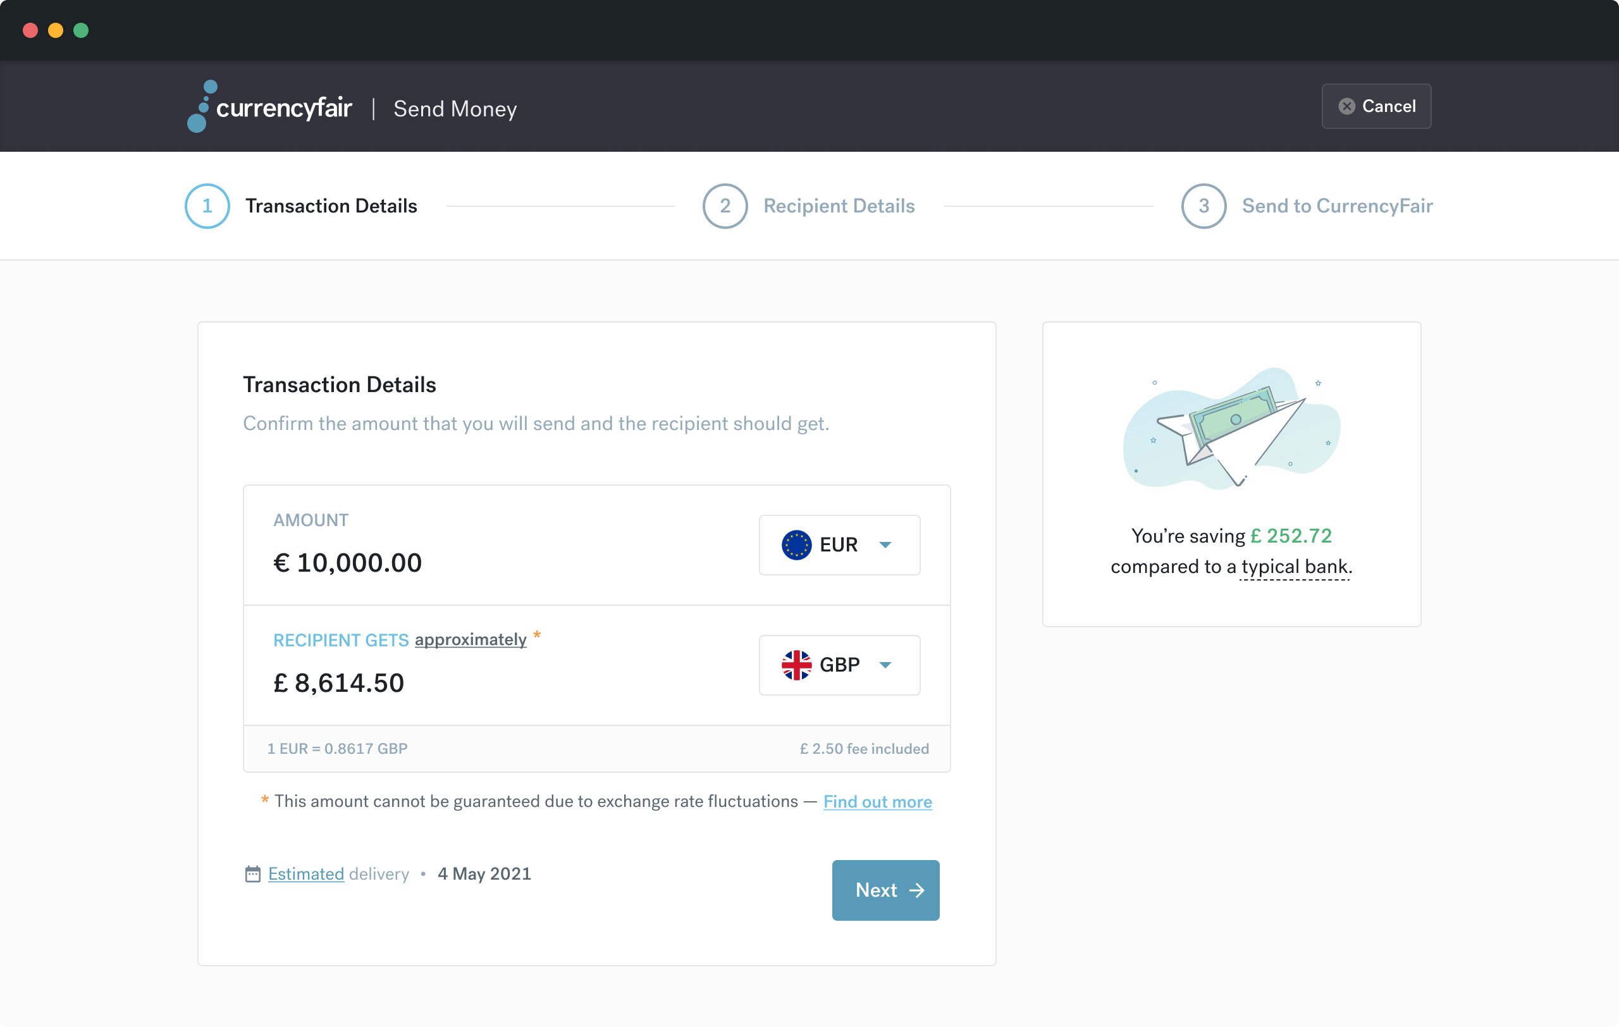This screenshot has height=1027, width=1619.
Task: Click the Cancel X icon
Action: [x=1346, y=106]
